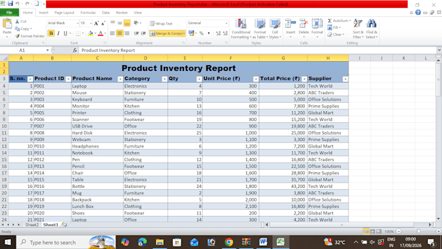
Task: Apply Comma Style number format
Action: click(209, 33)
